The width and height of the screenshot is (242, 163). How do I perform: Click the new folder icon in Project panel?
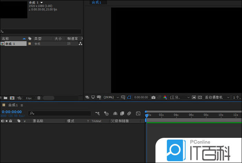click(x=5, y=98)
